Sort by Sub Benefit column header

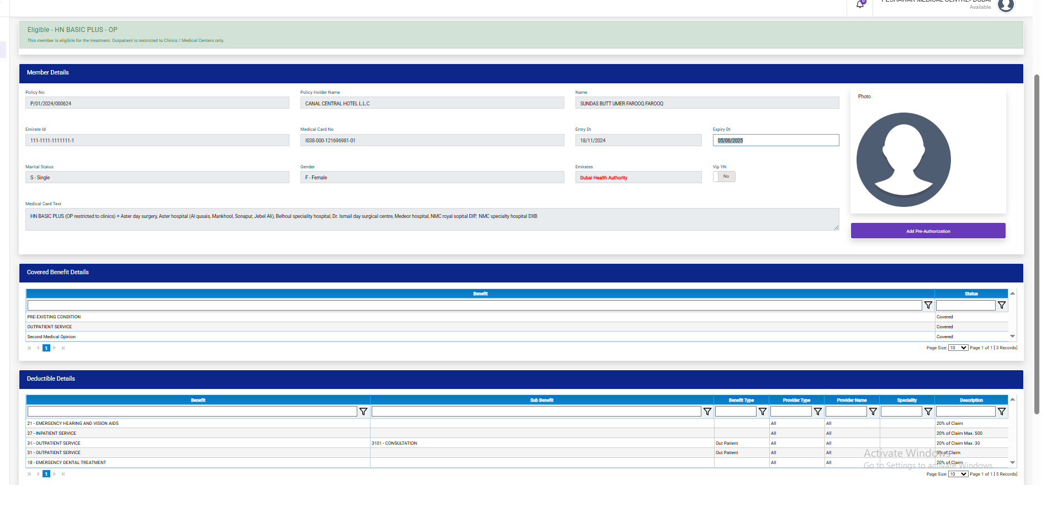coord(541,400)
